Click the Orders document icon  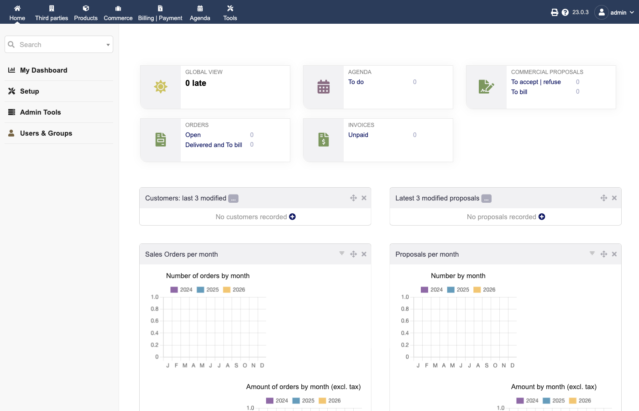[x=161, y=140]
